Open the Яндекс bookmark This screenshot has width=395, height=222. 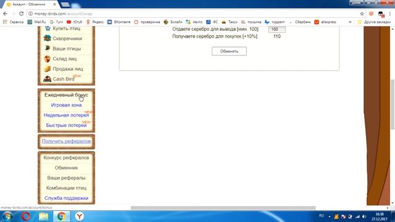[x=94, y=22]
